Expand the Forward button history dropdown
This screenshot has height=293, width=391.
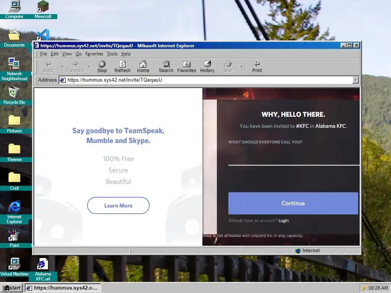[89, 67]
